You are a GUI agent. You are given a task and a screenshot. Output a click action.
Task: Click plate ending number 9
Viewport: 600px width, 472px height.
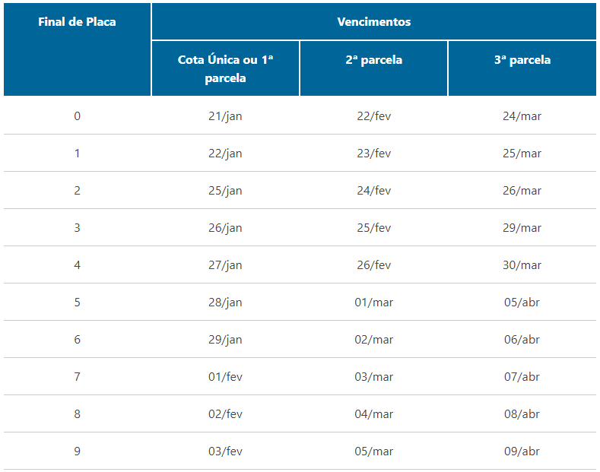point(77,451)
